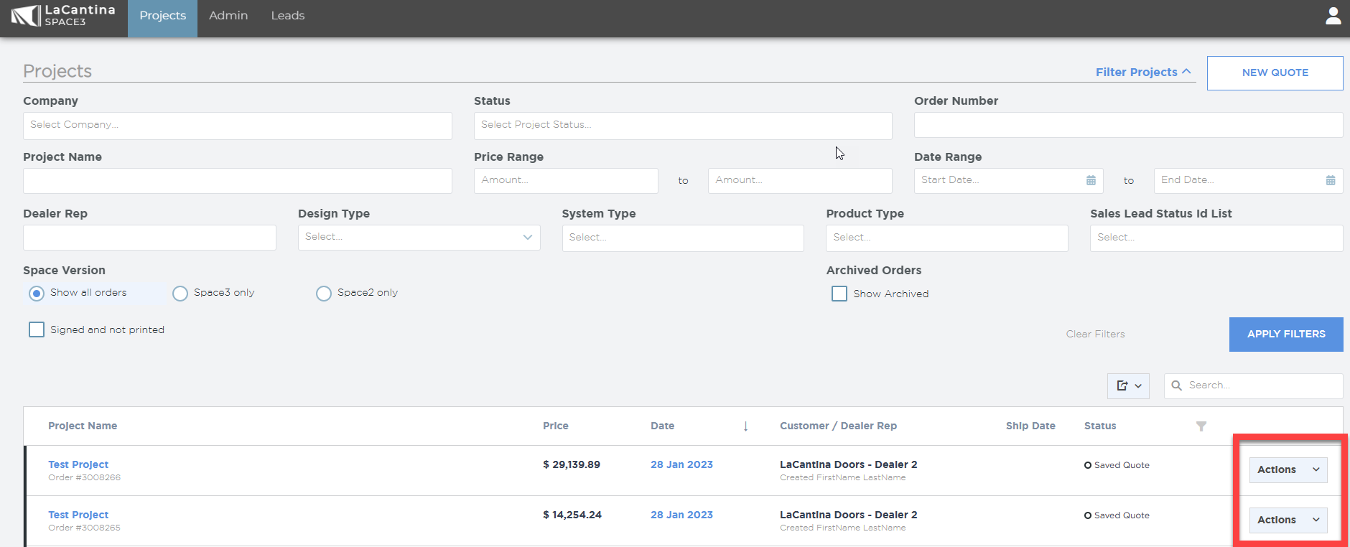This screenshot has width=1350, height=547.
Task: Click the Order Number input field
Action: (x=1128, y=125)
